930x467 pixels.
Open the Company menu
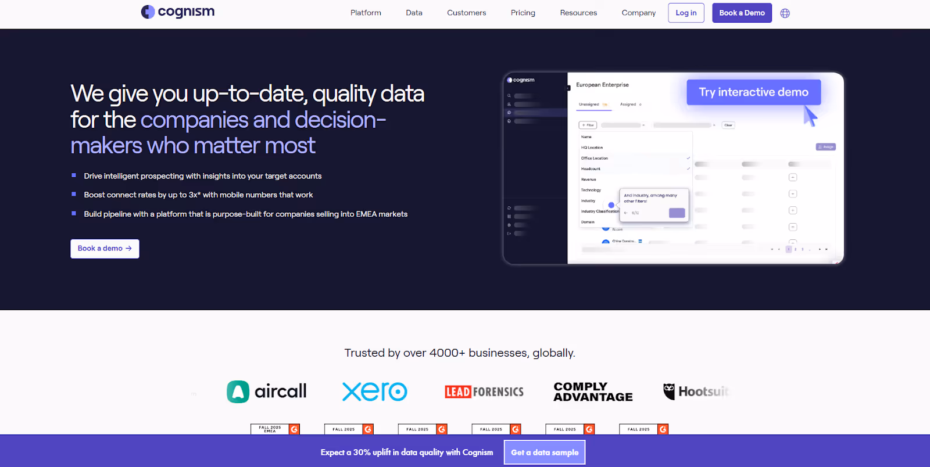638,13
